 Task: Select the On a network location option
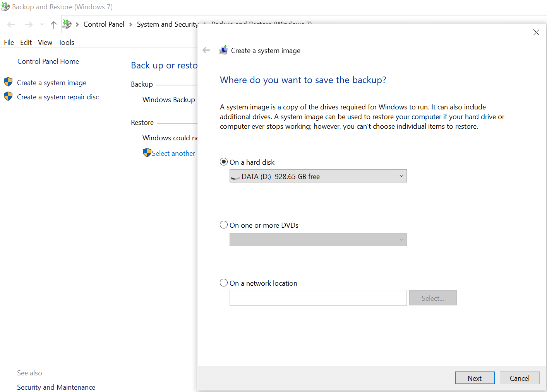click(224, 283)
